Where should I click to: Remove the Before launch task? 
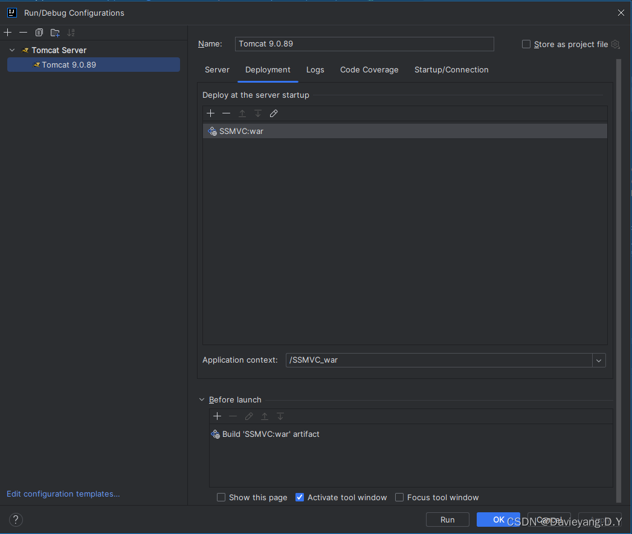click(233, 416)
